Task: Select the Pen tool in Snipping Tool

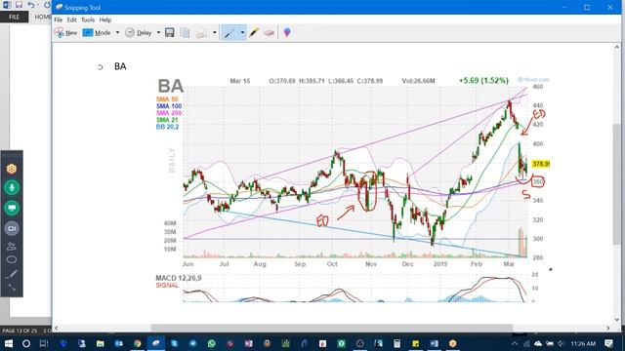Action: [229, 32]
